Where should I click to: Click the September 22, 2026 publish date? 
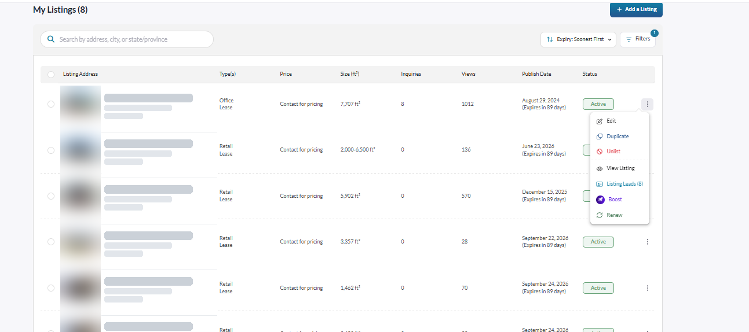[545, 238]
